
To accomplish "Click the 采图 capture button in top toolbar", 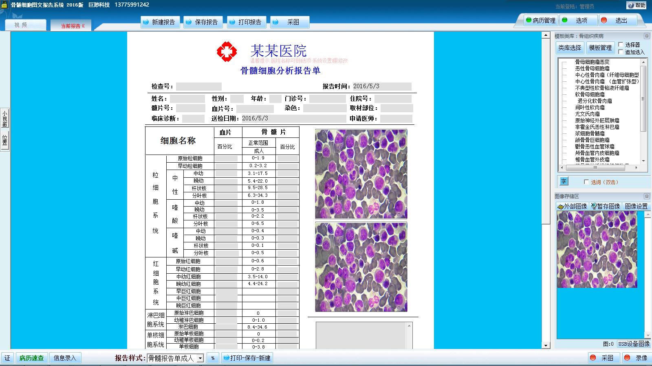I will (290, 22).
